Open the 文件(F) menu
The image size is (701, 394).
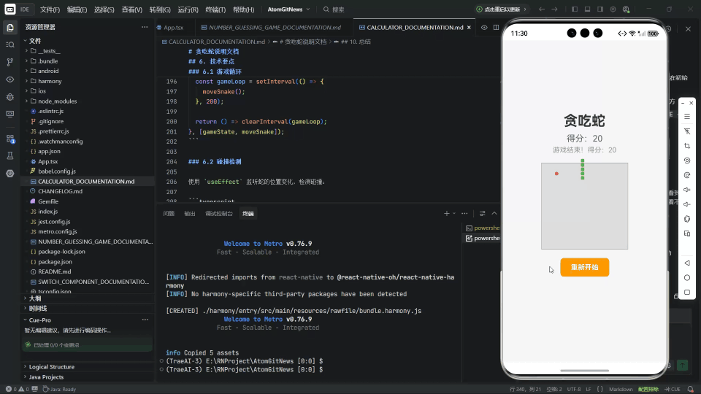point(50,9)
